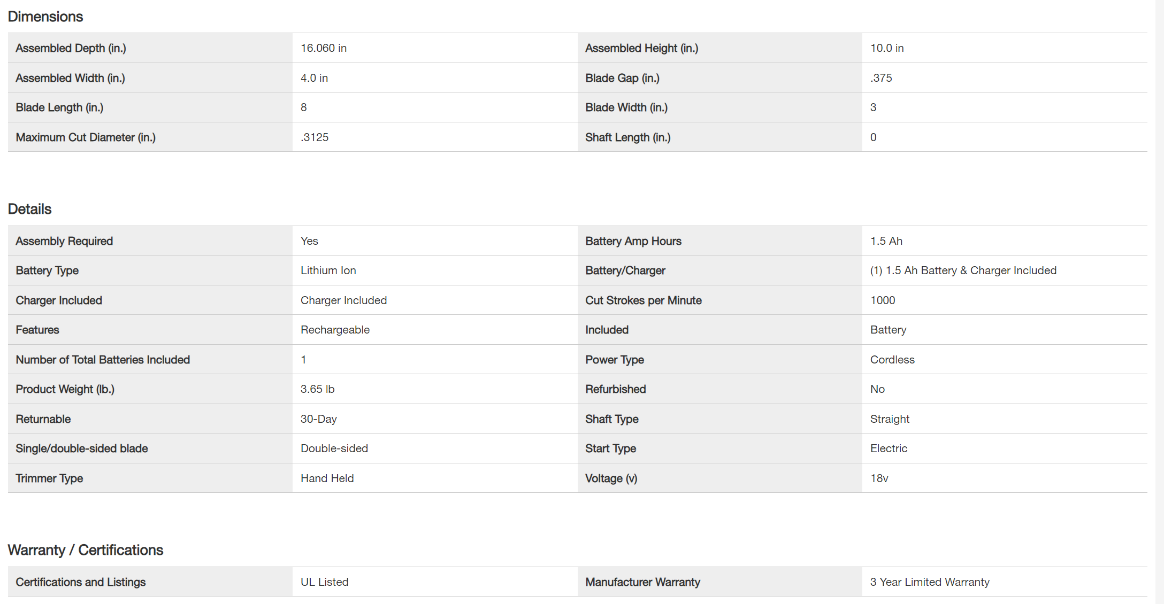Select the Battery & Charger Included value text

click(963, 270)
